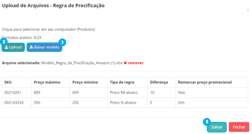252x134 pixels.
Task: Dismiss the modal using top-right X
Action: 248,10
